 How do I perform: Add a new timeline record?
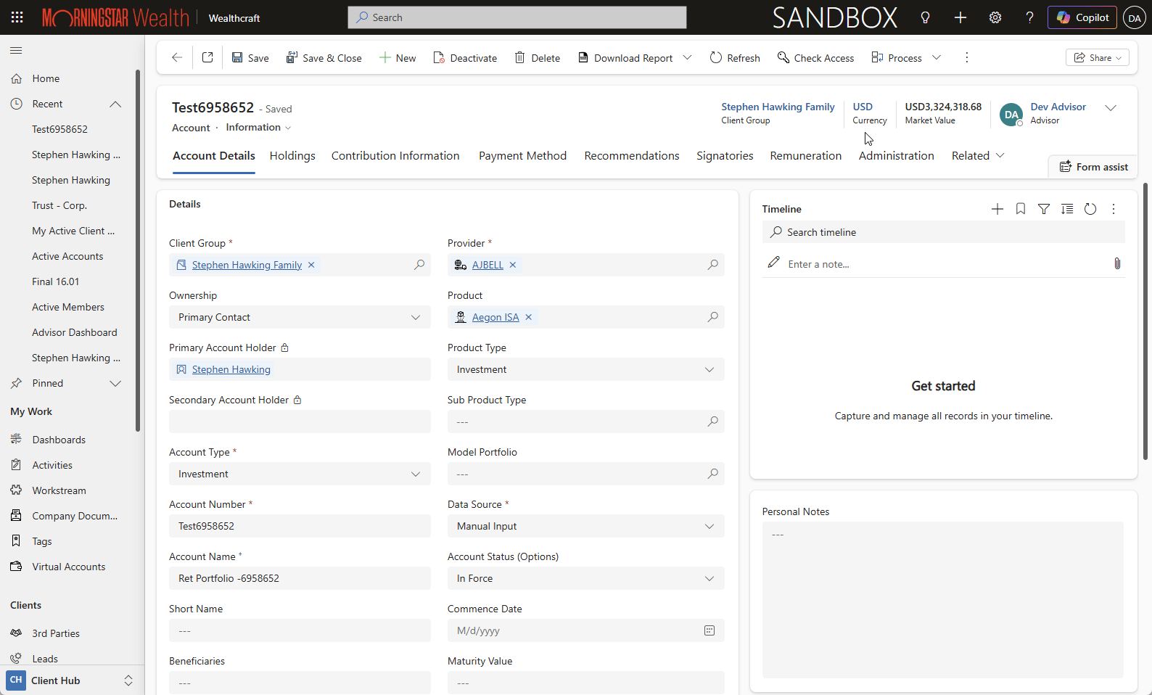(997, 209)
